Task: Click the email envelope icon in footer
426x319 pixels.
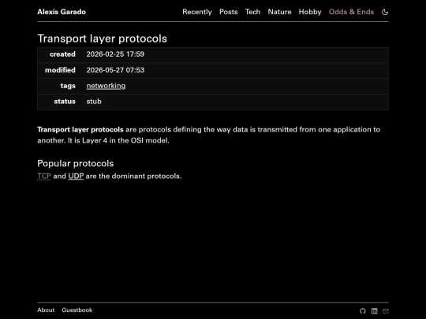Action: click(386, 311)
